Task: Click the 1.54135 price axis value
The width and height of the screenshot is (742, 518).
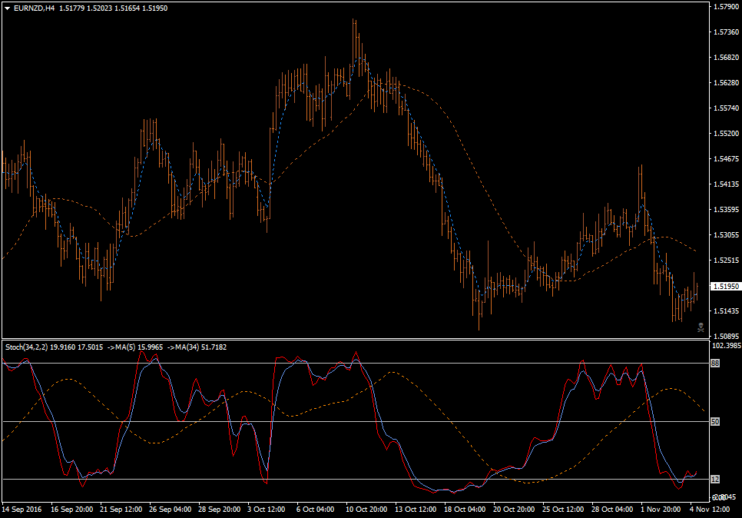Action: tap(725, 184)
